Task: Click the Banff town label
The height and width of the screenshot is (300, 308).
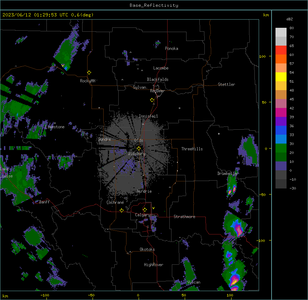Action: click(44, 202)
